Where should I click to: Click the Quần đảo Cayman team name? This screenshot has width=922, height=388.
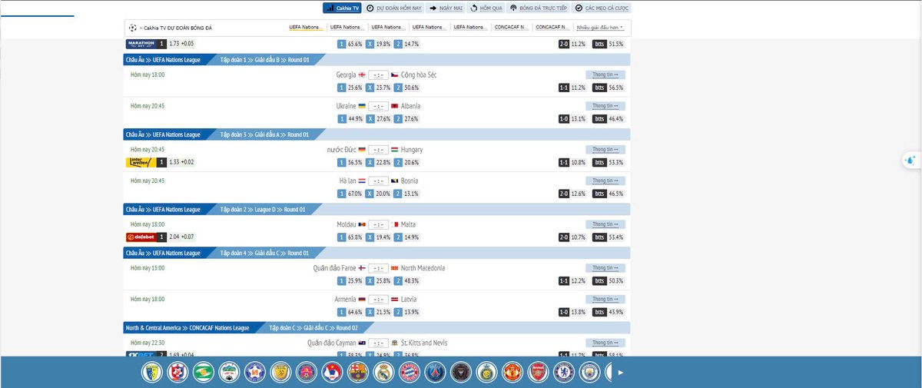[332, 343]
